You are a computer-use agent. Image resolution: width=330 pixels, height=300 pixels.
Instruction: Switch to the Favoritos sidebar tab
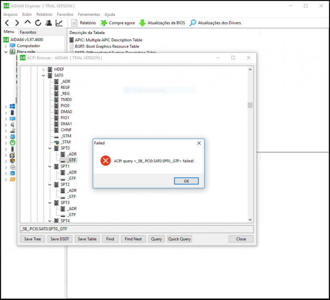28,32
